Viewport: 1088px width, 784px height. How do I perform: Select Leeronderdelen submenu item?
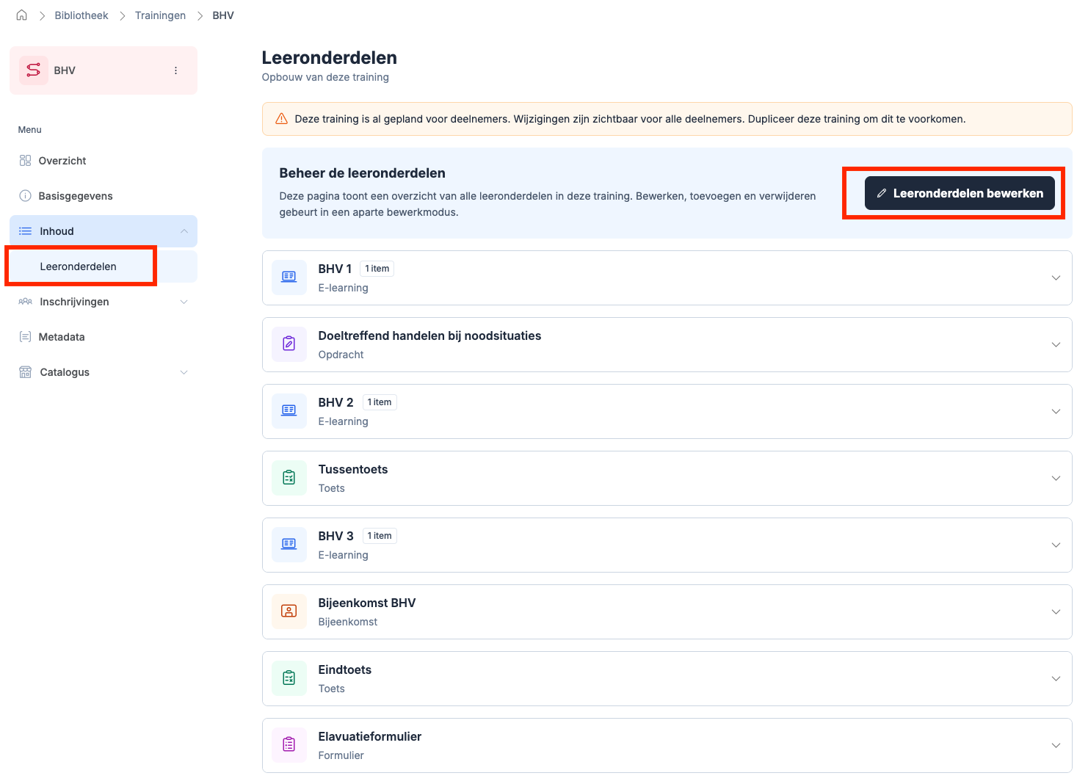(x=79, y=266)
